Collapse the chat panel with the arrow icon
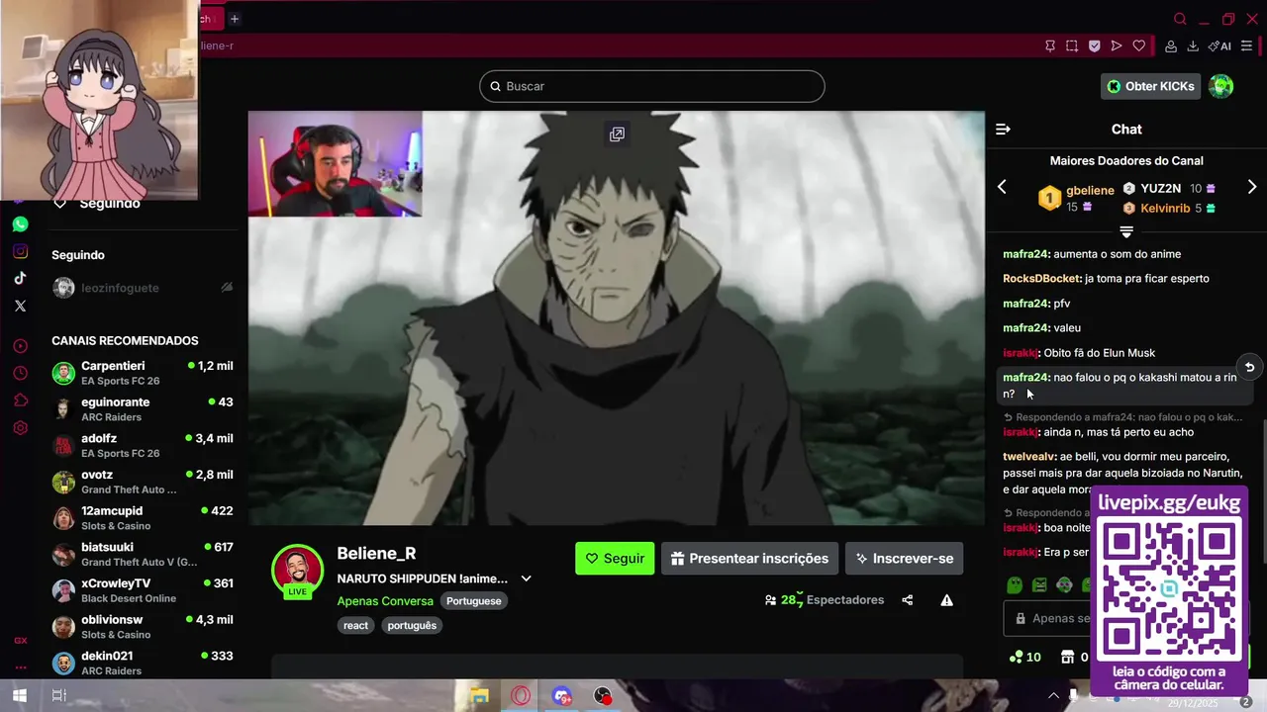Image resolution: width=1267 pixels, height=712 pixels. click(x=1003, y=130)
